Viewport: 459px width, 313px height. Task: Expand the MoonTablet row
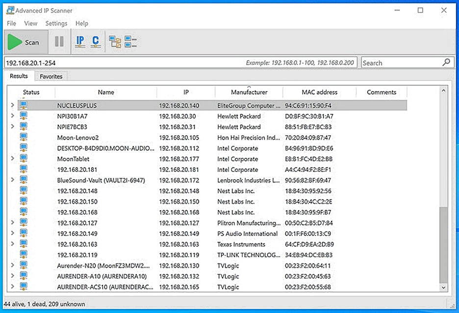[12, 158]
